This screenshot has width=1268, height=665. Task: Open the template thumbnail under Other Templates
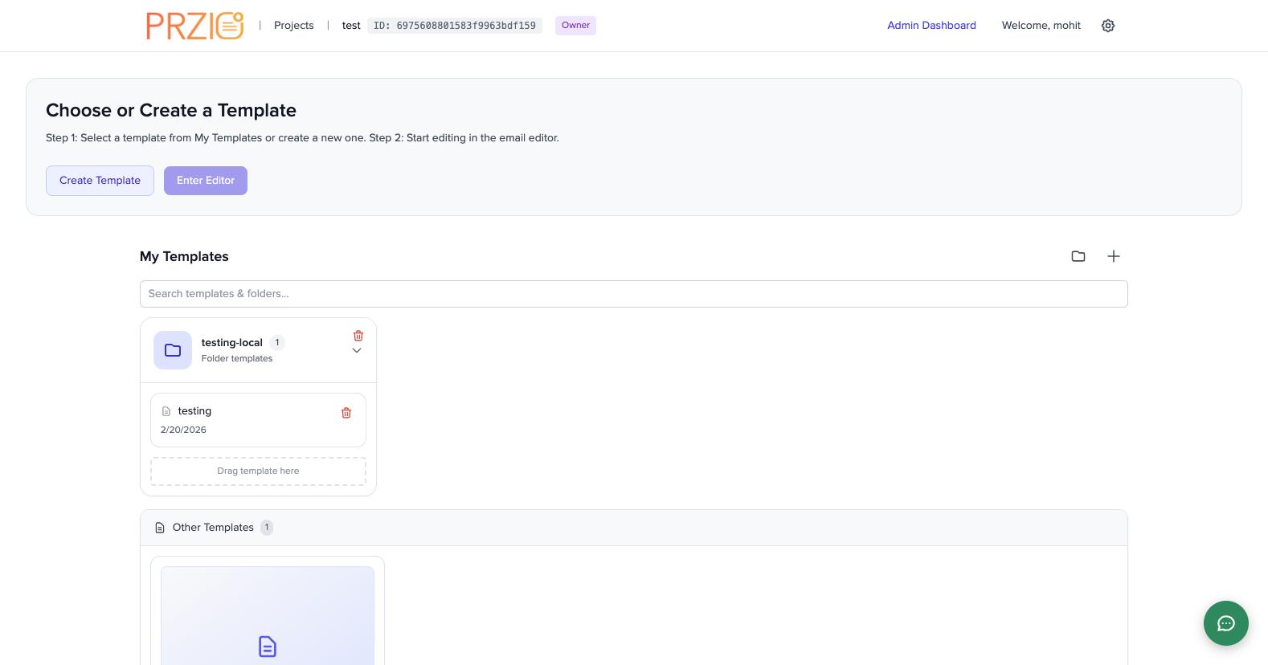tap(268, 616)
